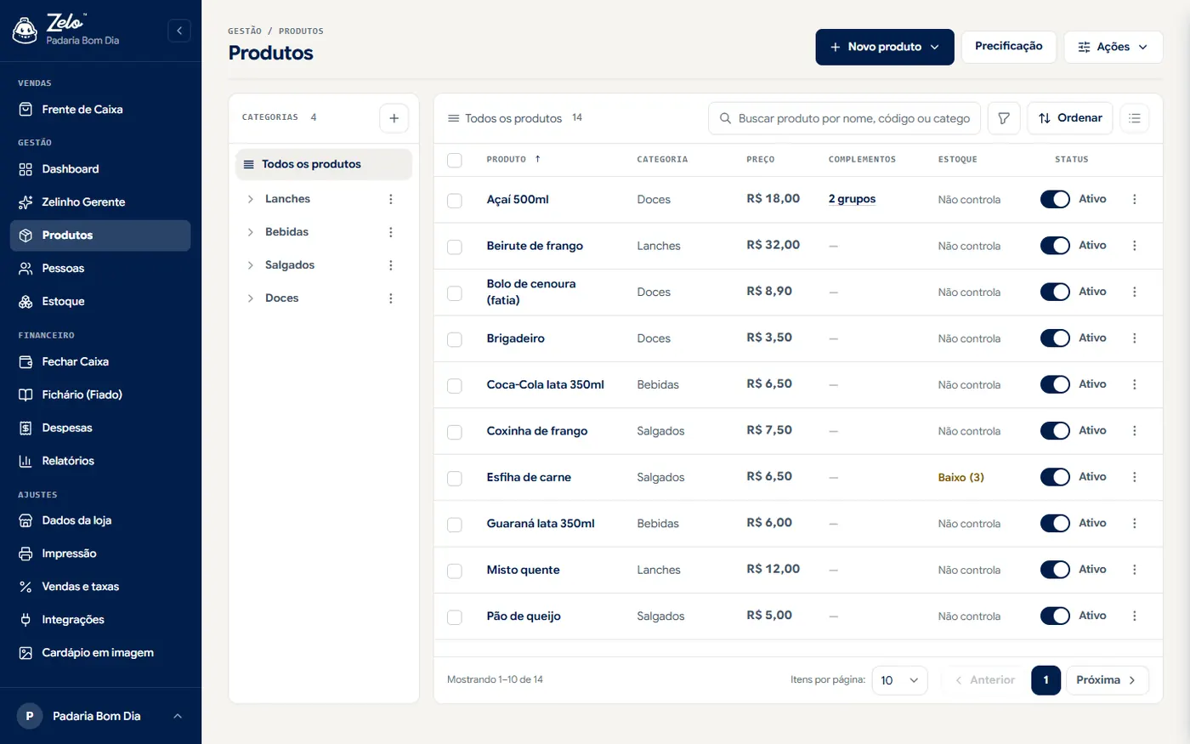Open row actions for Esfiha de carne

tap(1135, 477)
